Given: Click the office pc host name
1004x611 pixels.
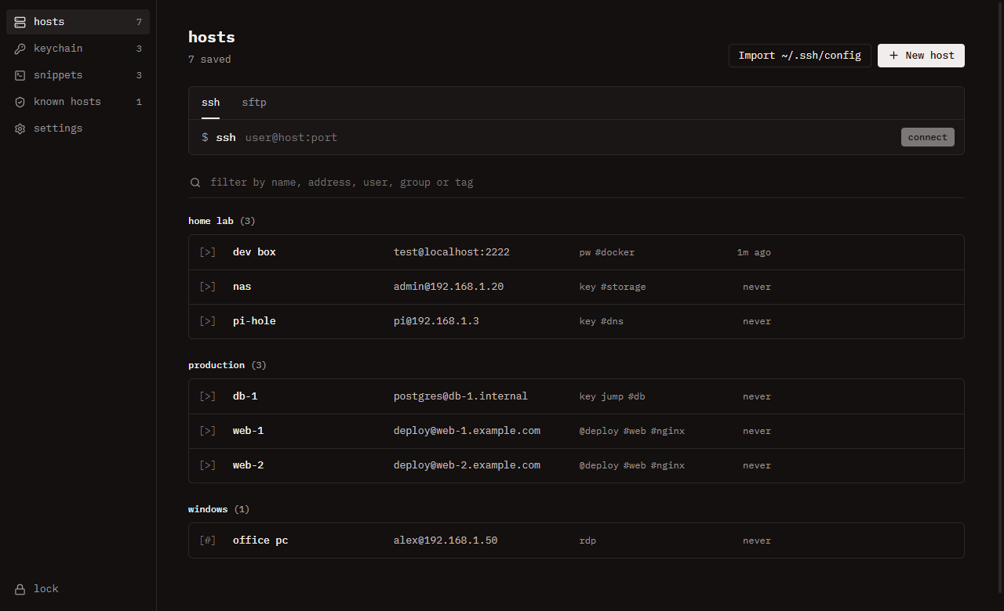Looking at the screenshot, I should (260, 540).
